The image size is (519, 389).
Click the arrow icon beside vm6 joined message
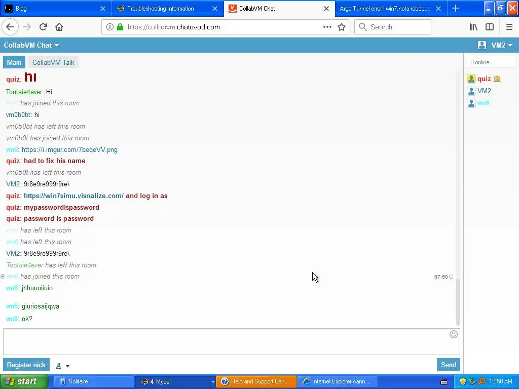(3, 276)
